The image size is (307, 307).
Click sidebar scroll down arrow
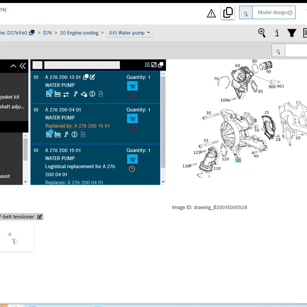[x=25, y=182]
